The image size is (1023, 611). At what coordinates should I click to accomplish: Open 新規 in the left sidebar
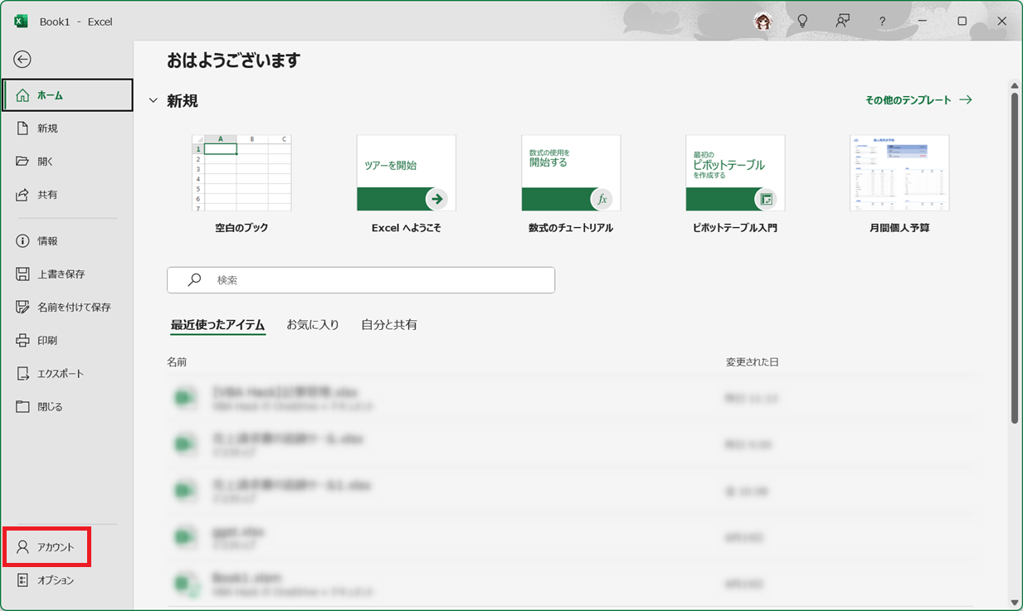pyautogui.click(x=67, y=129)
